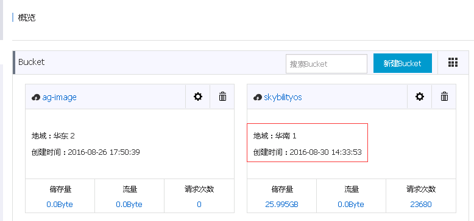
Task: Open settings gear for ag-image bucket
Action: pyautogui.click(x=197, y=97)
